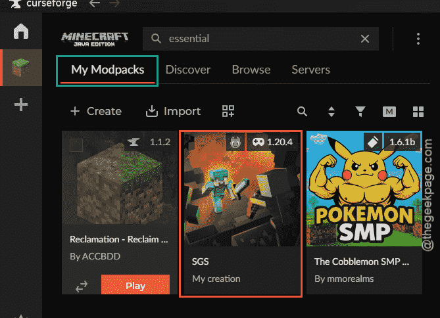Select the Minecraft grass block game icon
Screen dimensions: 440x318
[21, 68]
